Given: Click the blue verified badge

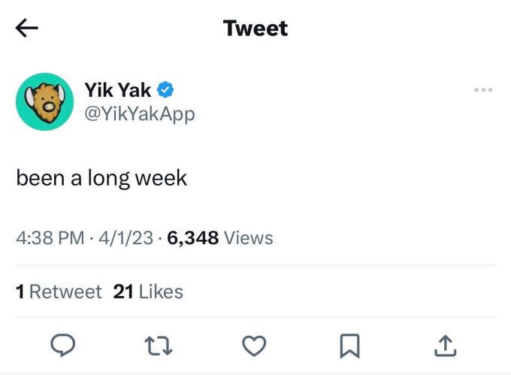Looking at the screenshot, I should click(x=166, y=90).
